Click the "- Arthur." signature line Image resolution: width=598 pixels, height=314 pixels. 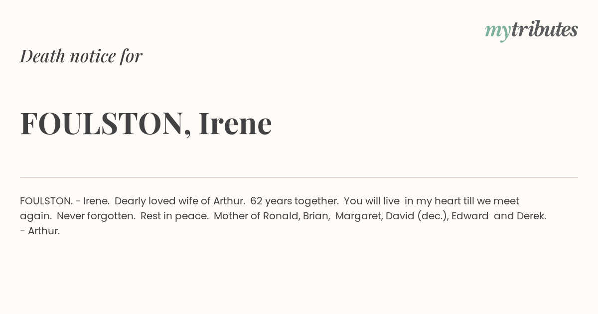coord(40,231)
